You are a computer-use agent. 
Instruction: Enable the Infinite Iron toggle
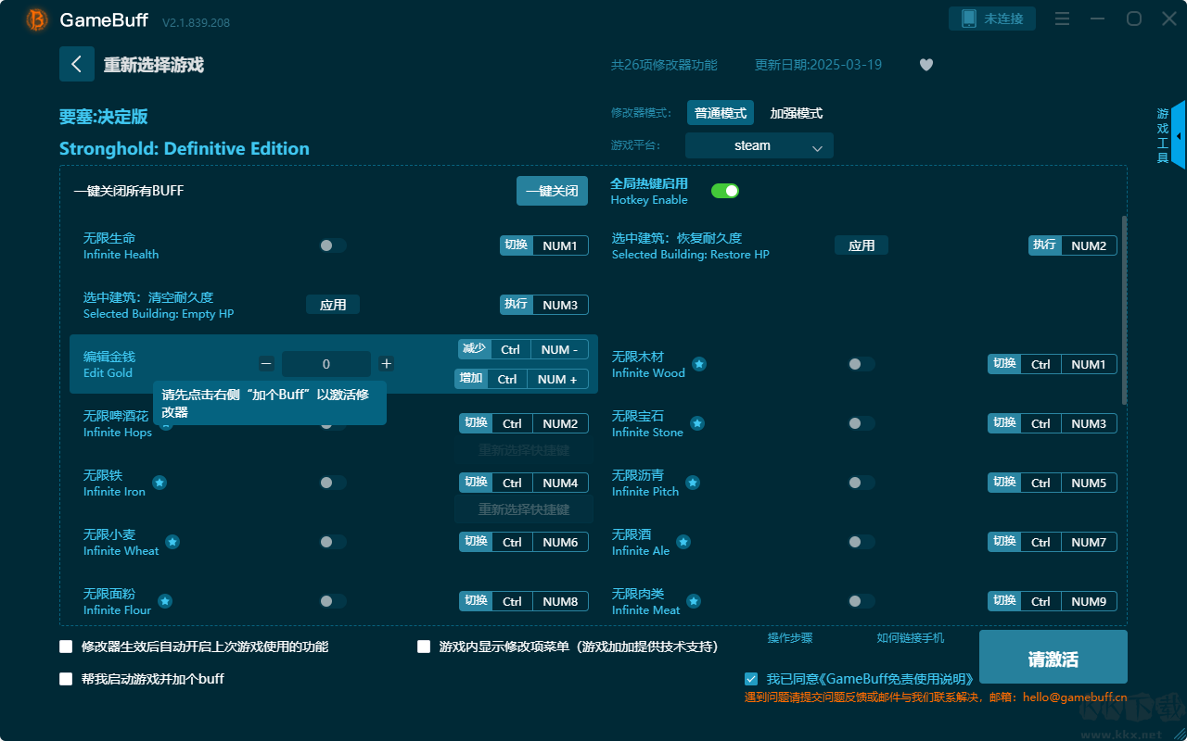click(333, 483)
